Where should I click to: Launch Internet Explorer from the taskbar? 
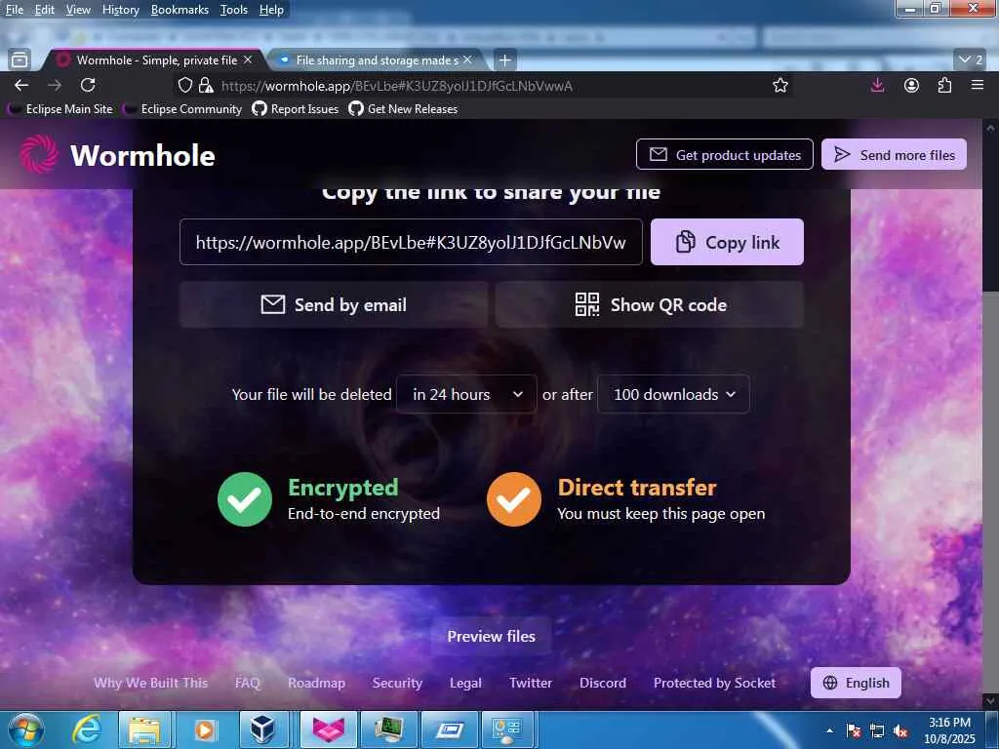click(86, 729)
